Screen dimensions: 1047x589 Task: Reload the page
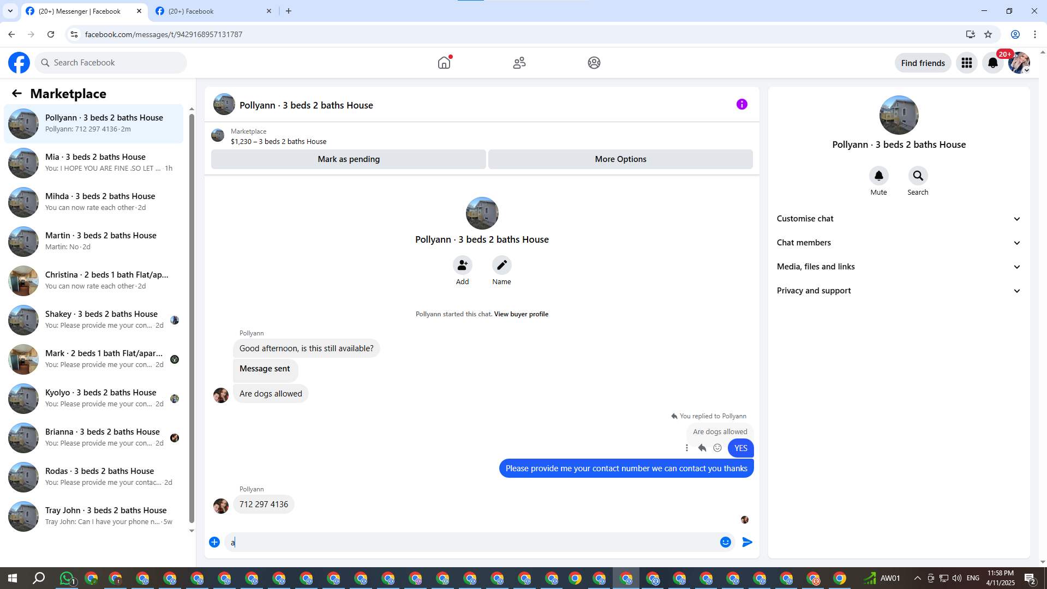pyautogui.click(x=51, y=34)
